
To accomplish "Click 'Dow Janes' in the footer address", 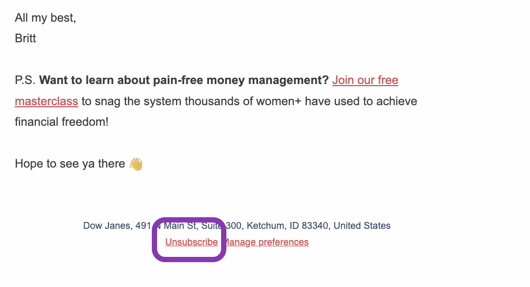I will (106, 226).
